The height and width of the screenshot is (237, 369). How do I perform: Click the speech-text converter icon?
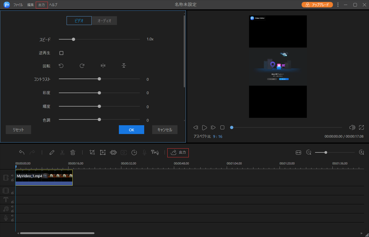pos(155,152)
